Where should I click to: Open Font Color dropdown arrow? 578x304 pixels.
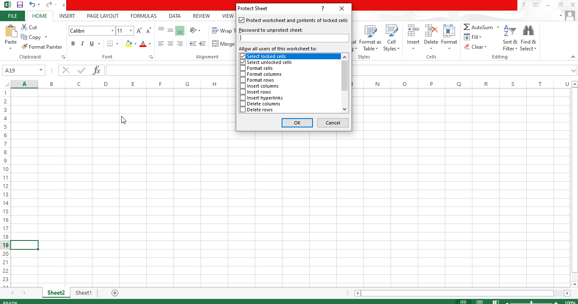coord(150,44)
